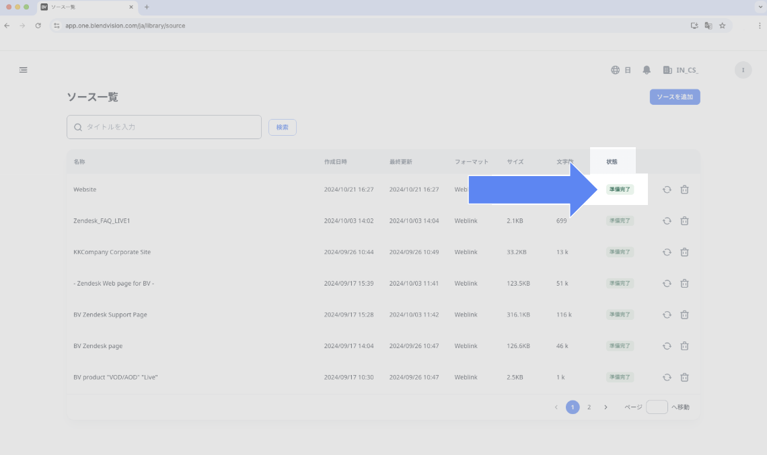Viewport: 767px width, 455px height.
Task: Delete the '- Zendesk Web page for BV -' source
Action: tap(684, 284)
